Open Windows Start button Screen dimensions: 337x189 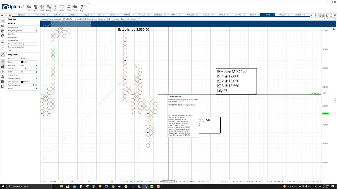[3, 186]
